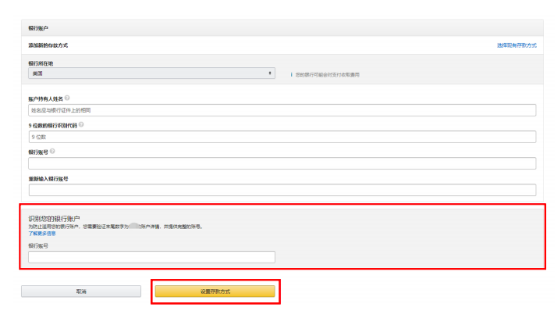The height and width of the screenshot is (311, 556).
Task: Click the 识别您的银行账户 section title
Action: 54,219
